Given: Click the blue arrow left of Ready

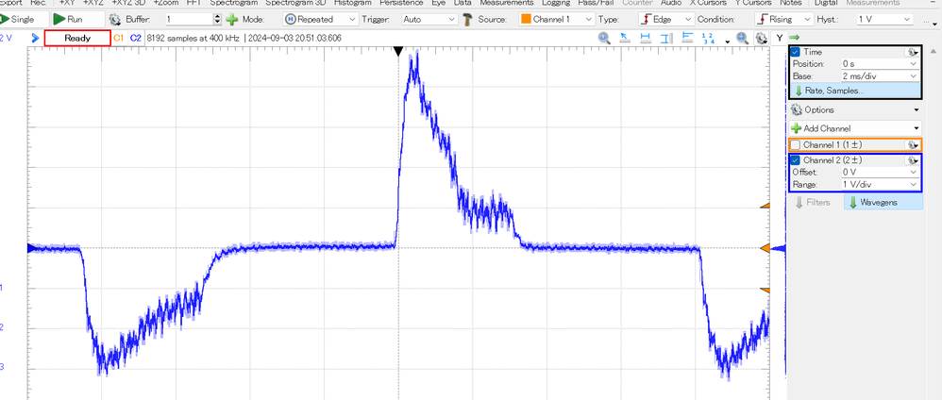Looking at the screenshot, I should (36, 39).
